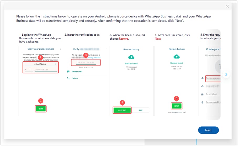
Task: Click the Description field
Action: tap(213, 94)
